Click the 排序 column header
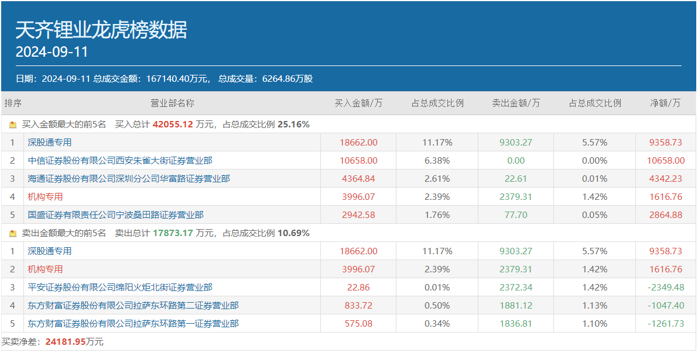This screenshot has width=698, height=353. (13, 103)
